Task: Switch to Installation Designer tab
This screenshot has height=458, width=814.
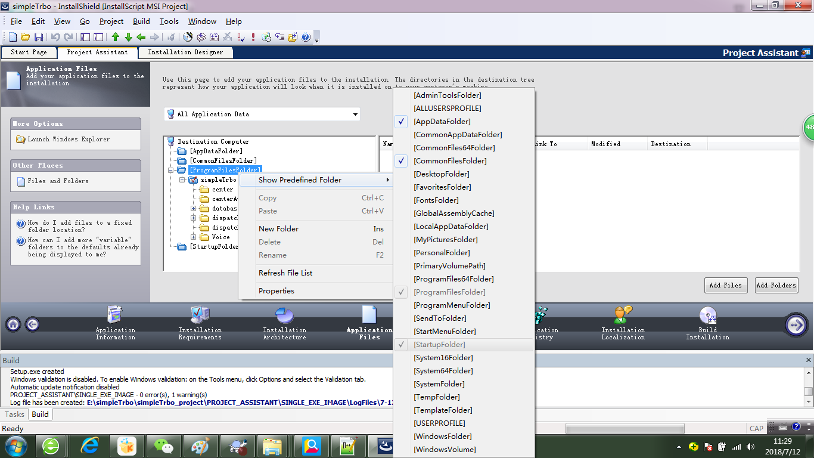Action: [x=185, y=52]
